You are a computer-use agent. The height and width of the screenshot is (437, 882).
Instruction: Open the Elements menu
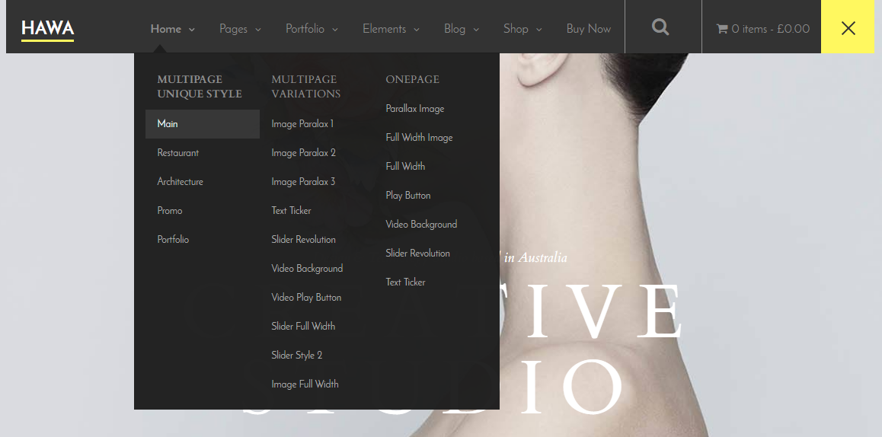(x=384, y=29)
